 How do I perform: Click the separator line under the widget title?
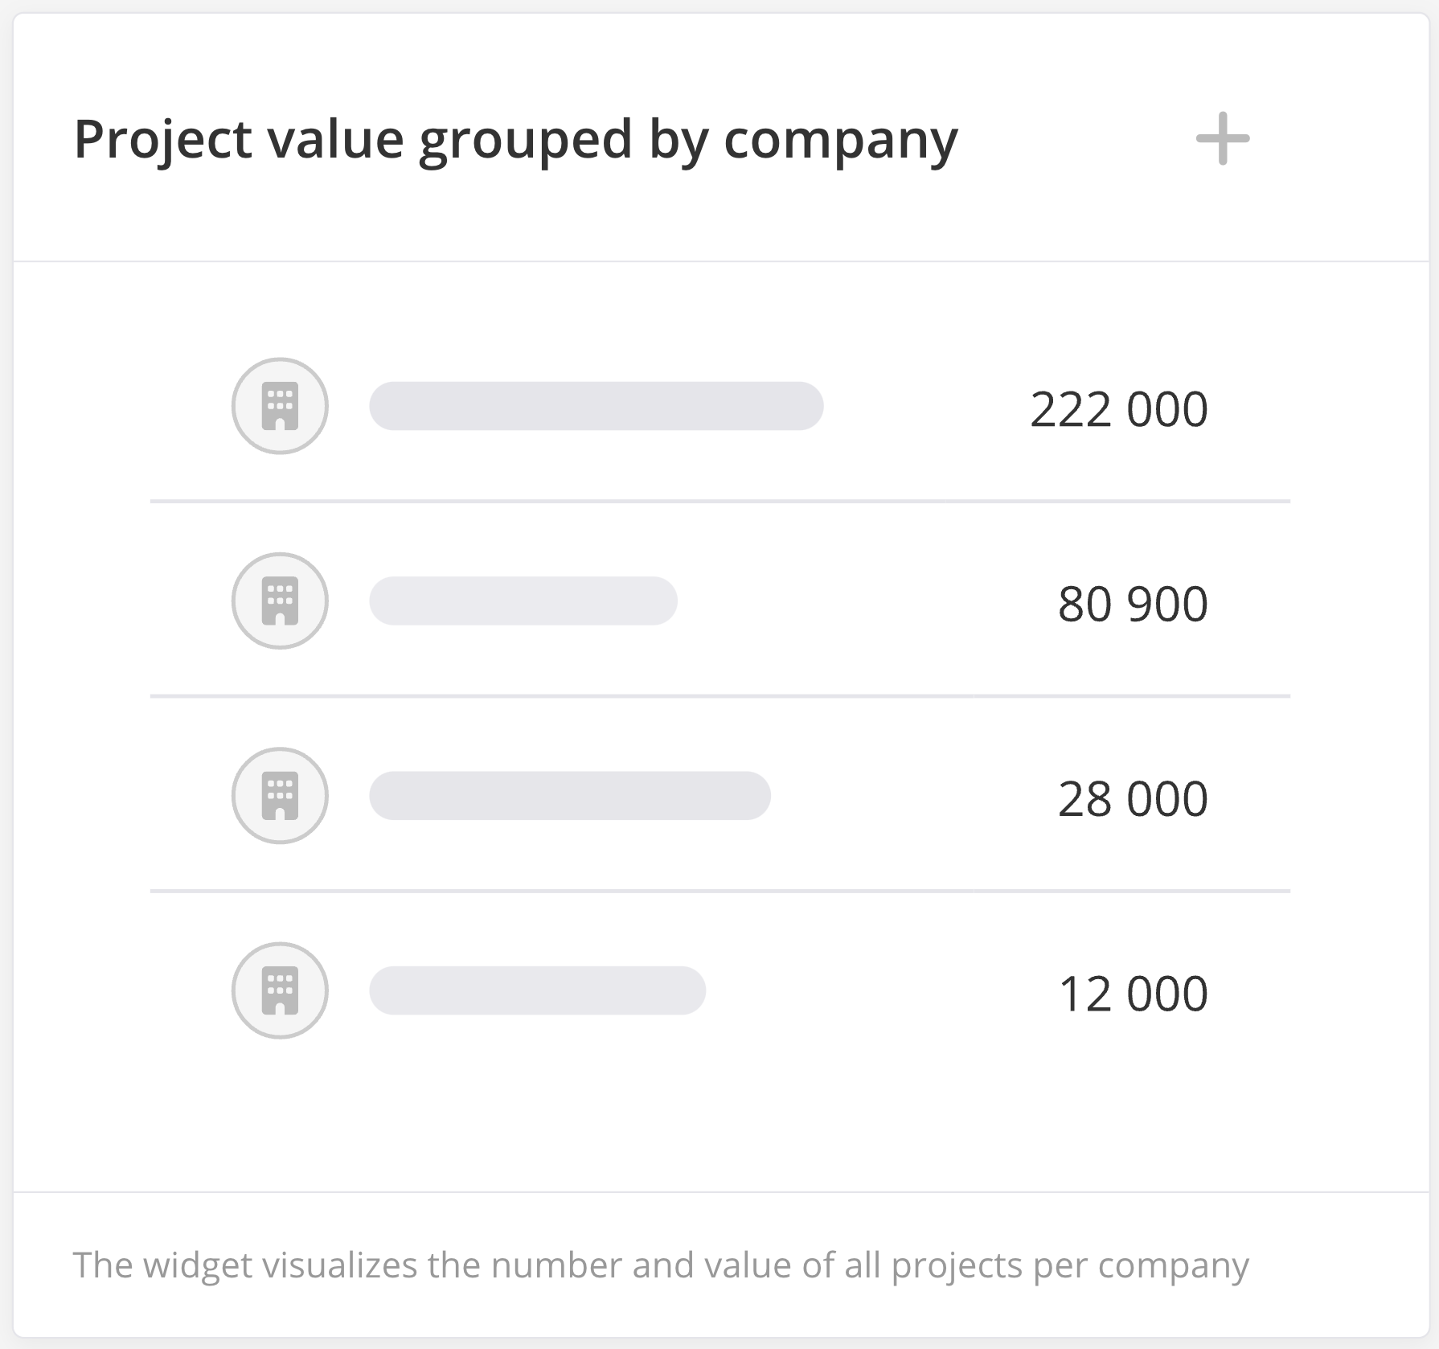pos(719,261)
